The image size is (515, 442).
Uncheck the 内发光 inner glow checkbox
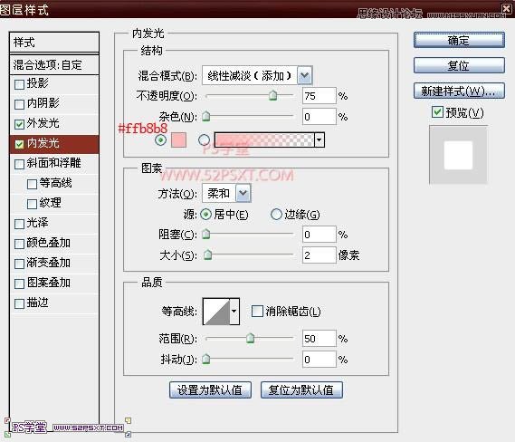19,144
